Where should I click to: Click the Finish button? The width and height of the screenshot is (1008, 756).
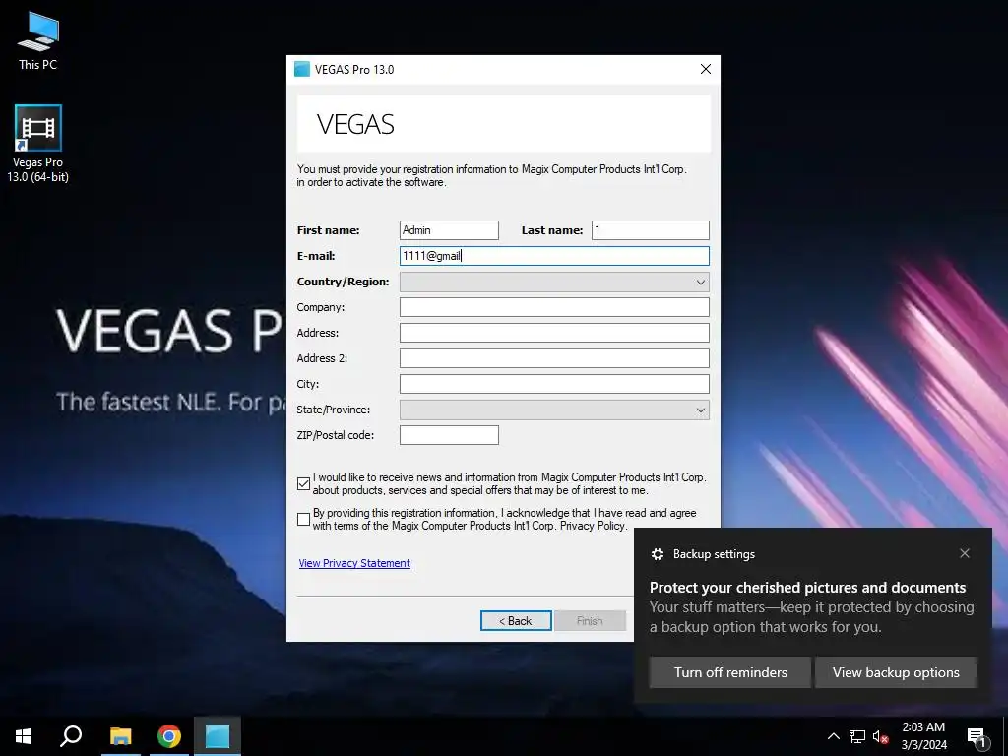coord(590,621)
